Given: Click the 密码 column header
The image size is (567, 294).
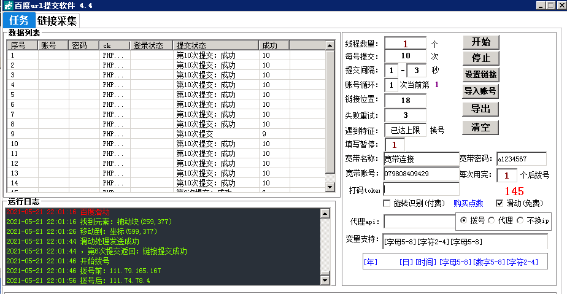Looking at the screenshot, I should (x=84, y=45).
